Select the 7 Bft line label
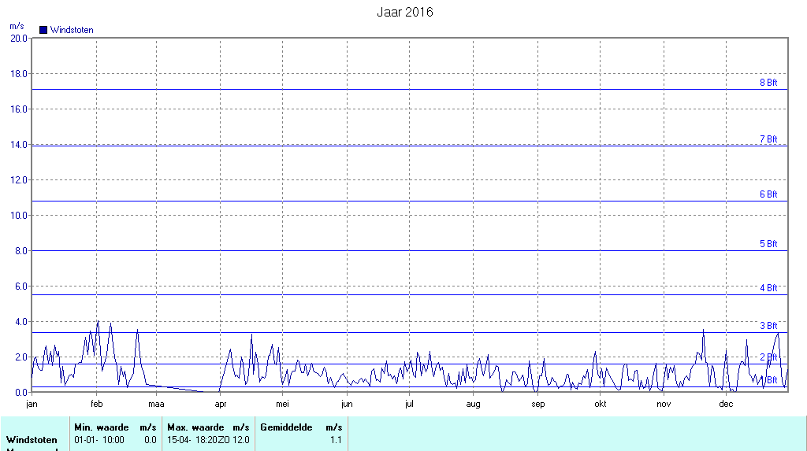 click(768, 139)
